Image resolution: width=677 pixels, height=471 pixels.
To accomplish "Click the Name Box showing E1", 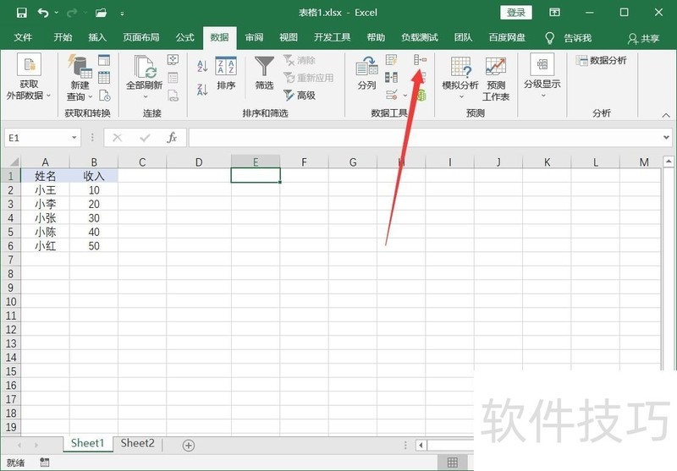I will 37,138.
